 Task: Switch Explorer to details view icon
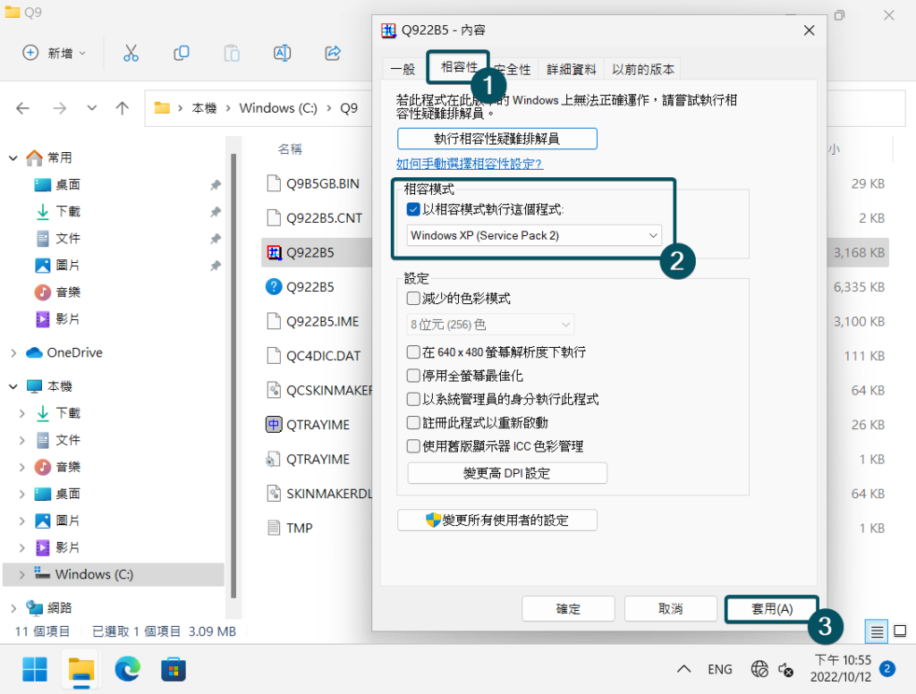click(x=877, y=631)
